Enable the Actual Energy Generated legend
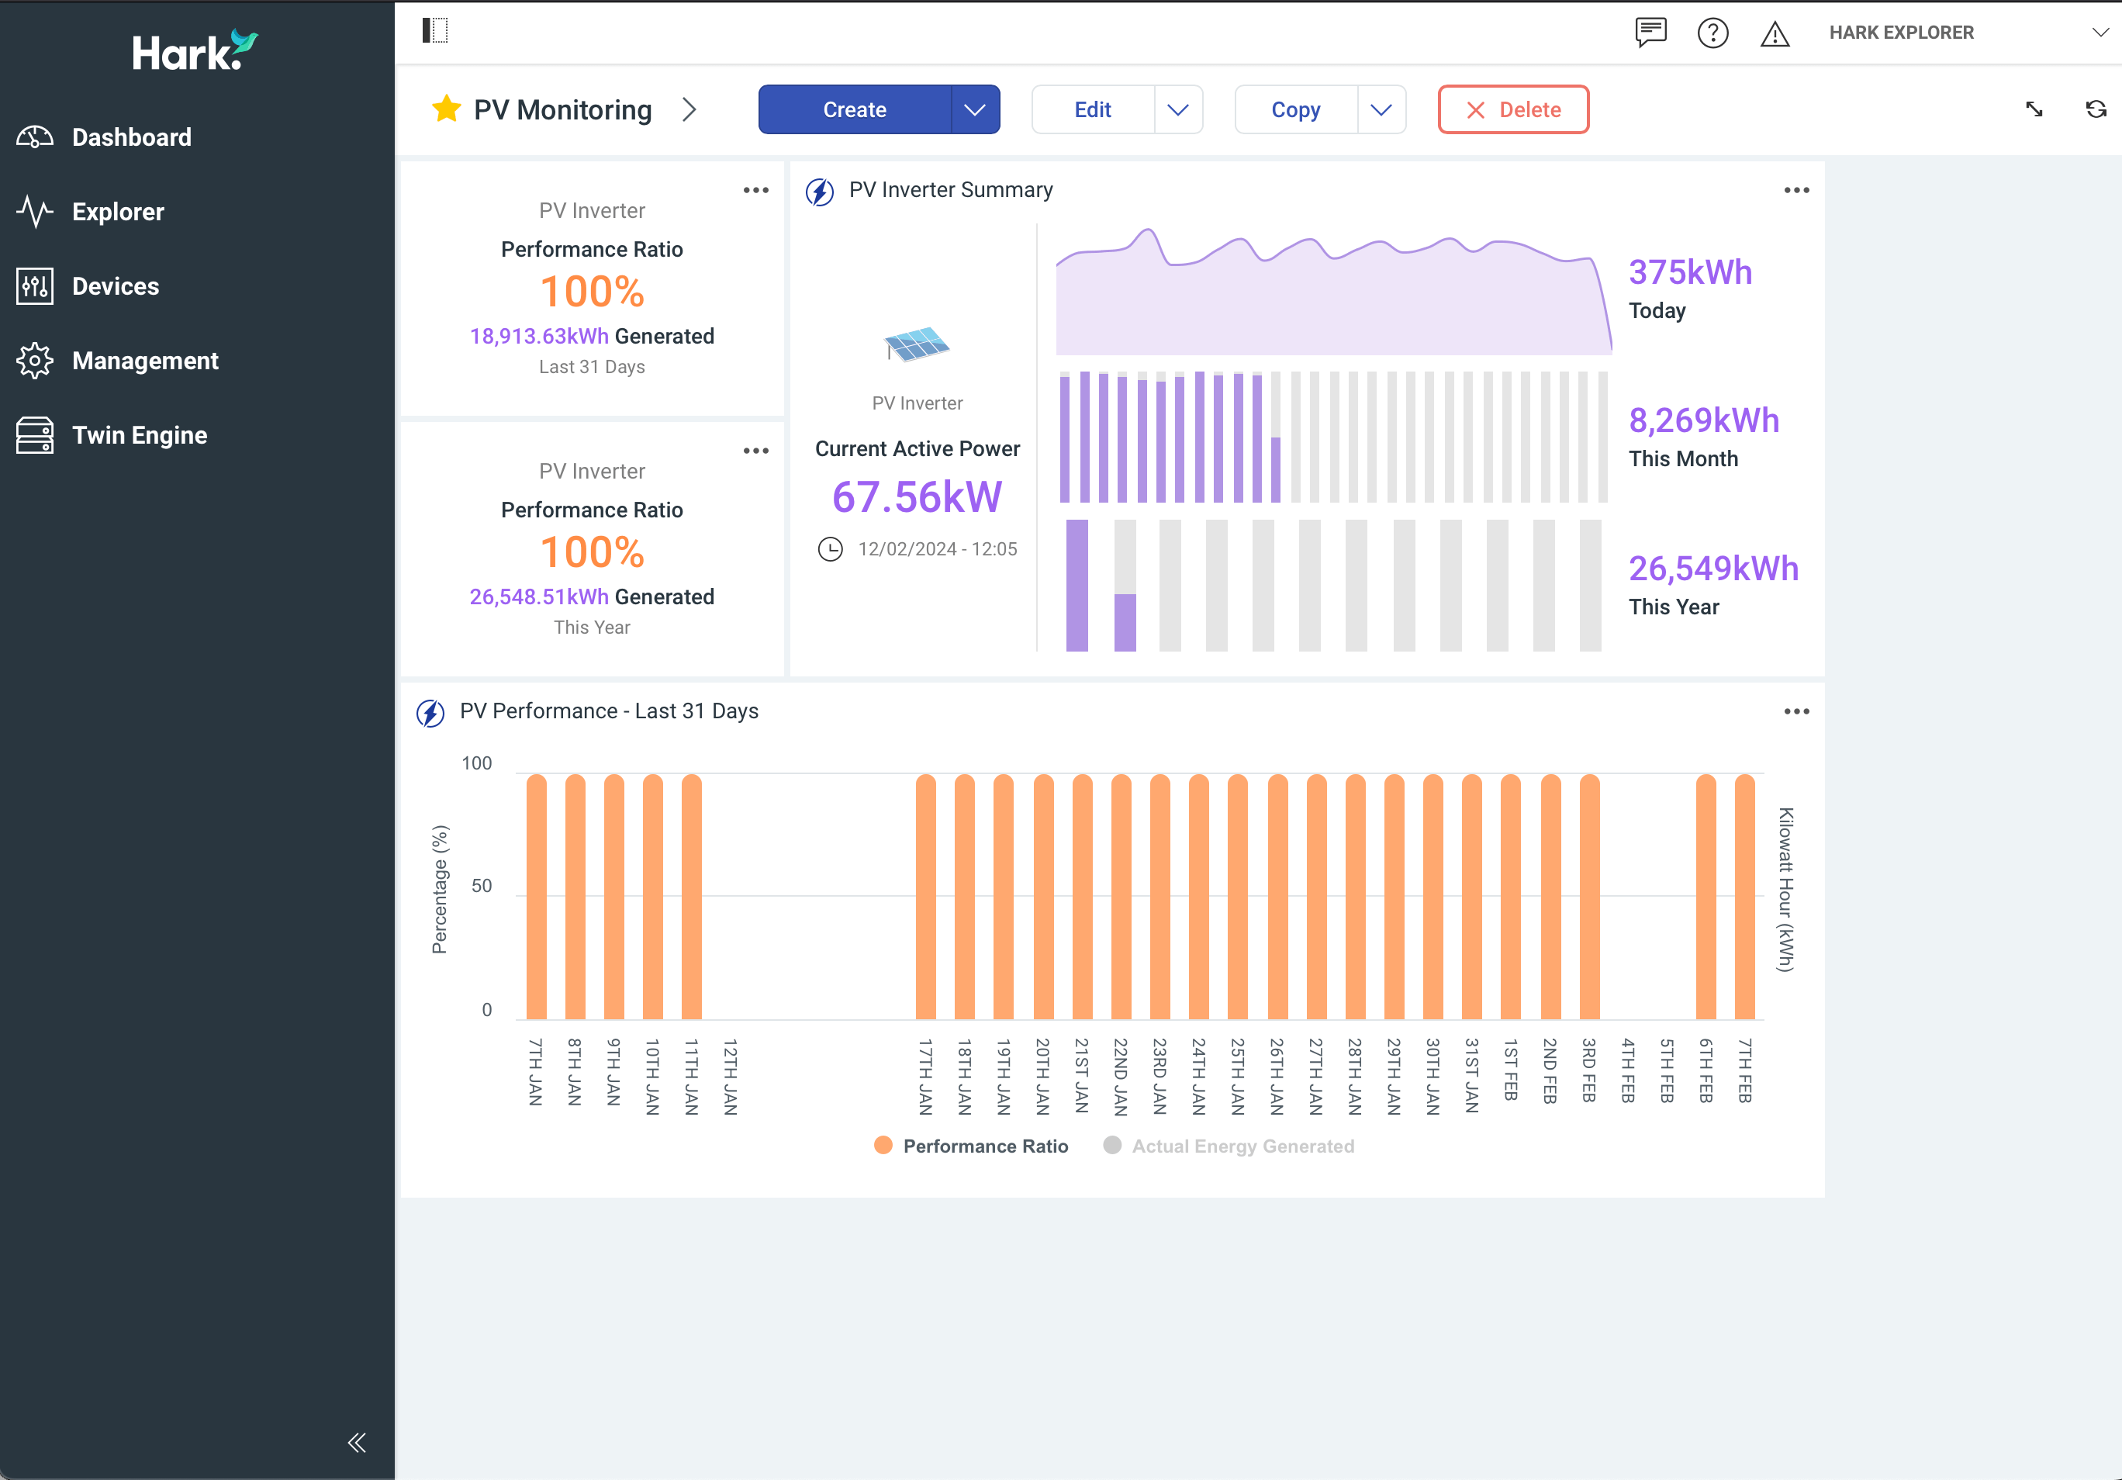The width and height of the screenshot is (2122, 1480). [1229, 1146]
